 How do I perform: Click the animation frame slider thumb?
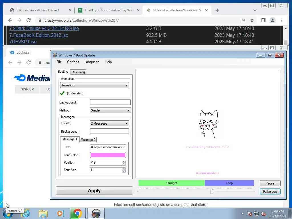tap(212, 191)
